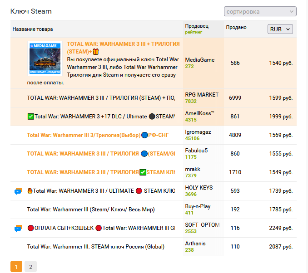Screen dimensions: 308x273
Task: Click the Продано column header
Action: click(236, 27)
